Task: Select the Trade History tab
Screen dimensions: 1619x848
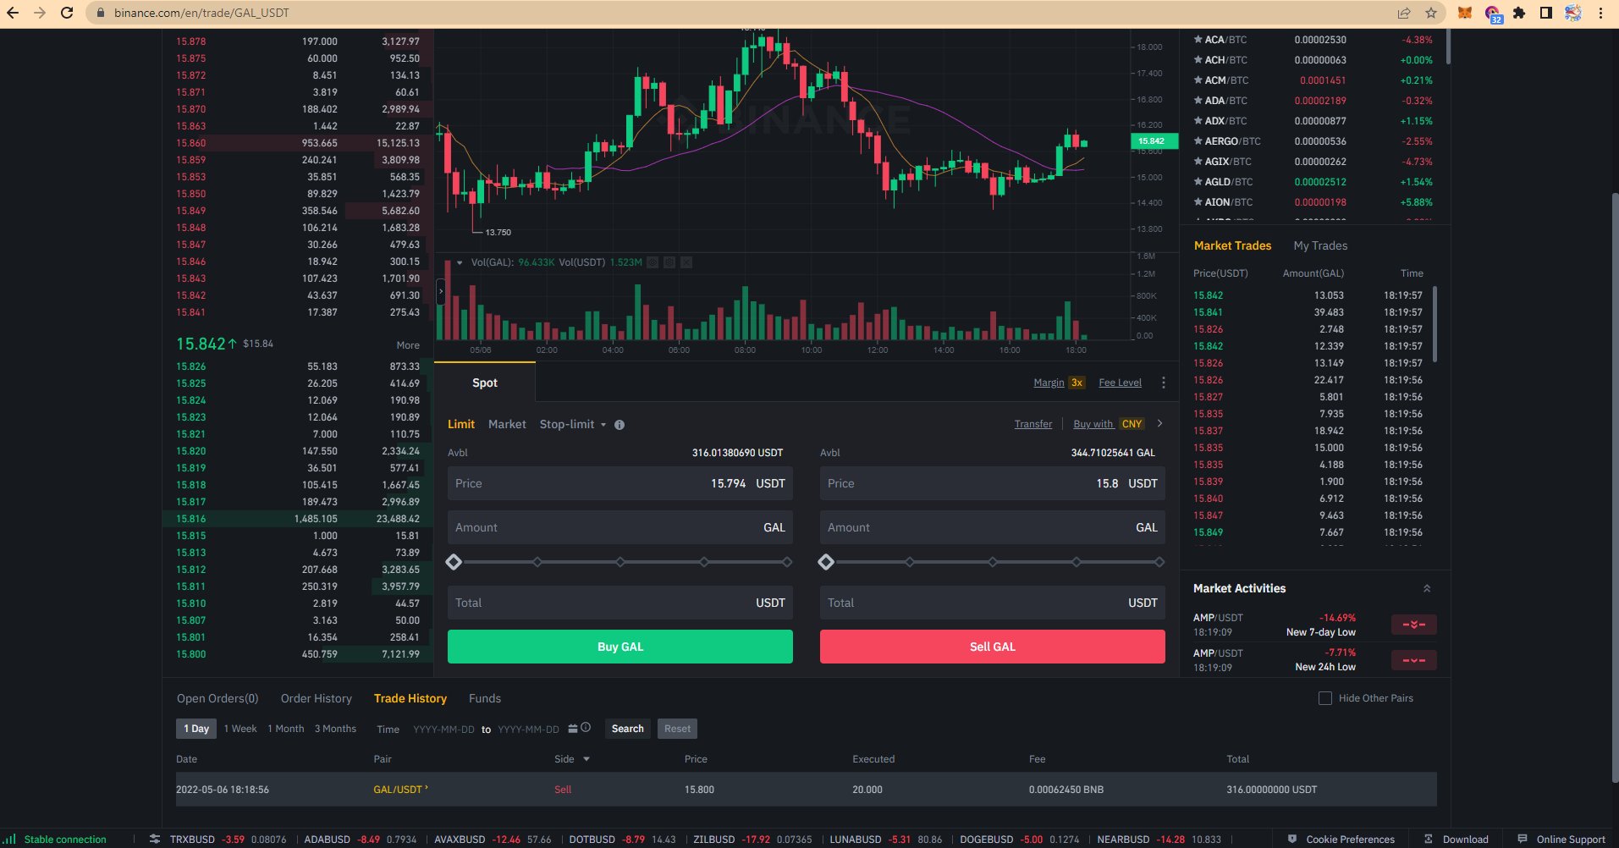Action: 410,698
